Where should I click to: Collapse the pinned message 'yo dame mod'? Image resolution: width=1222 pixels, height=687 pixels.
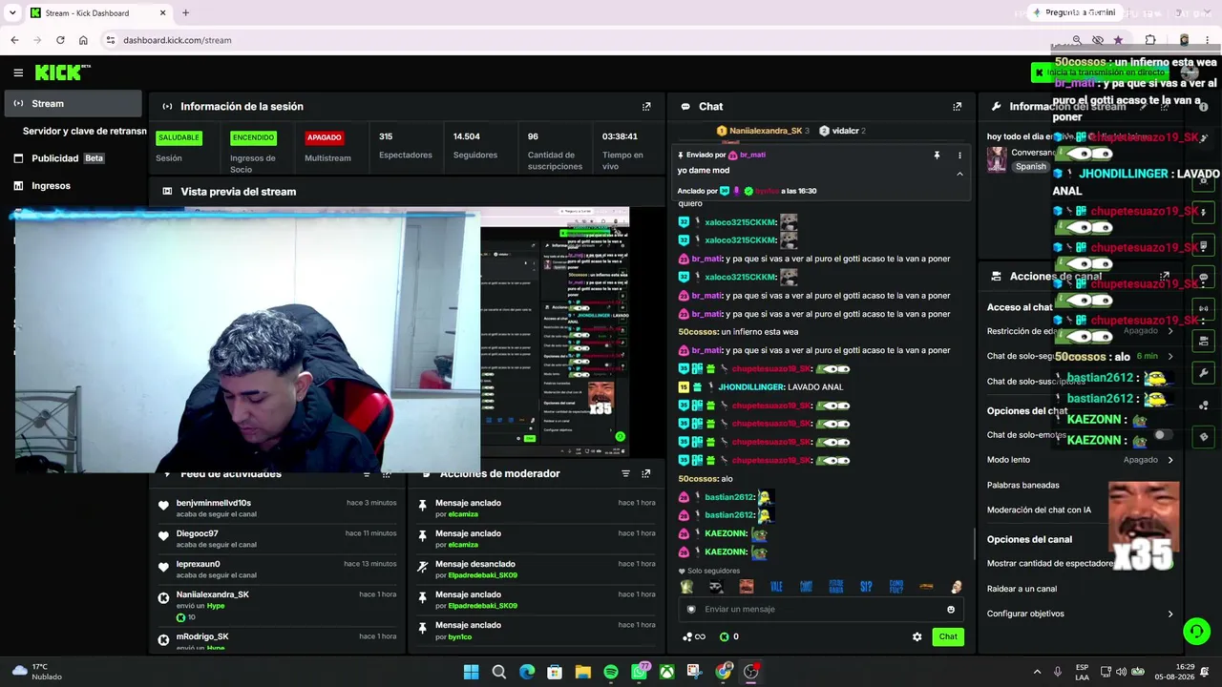[959, 174]
